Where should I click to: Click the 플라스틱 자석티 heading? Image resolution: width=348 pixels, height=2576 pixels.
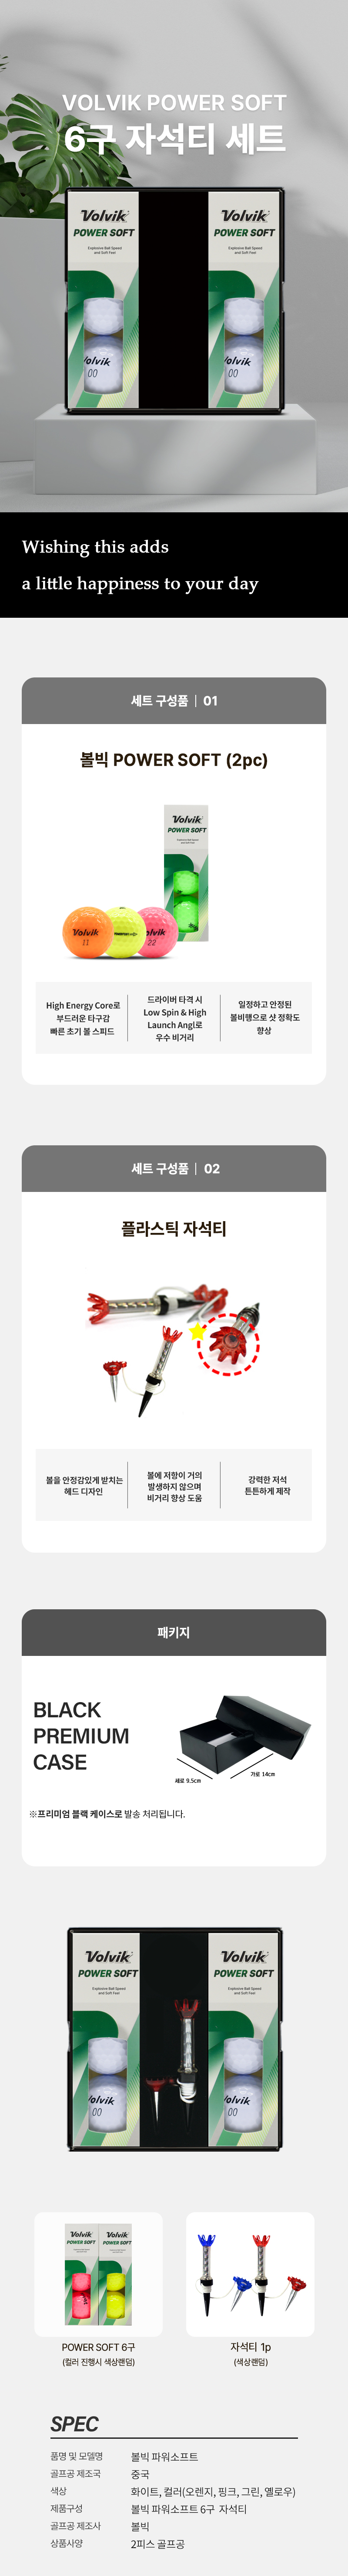(x=174, y=1228)
